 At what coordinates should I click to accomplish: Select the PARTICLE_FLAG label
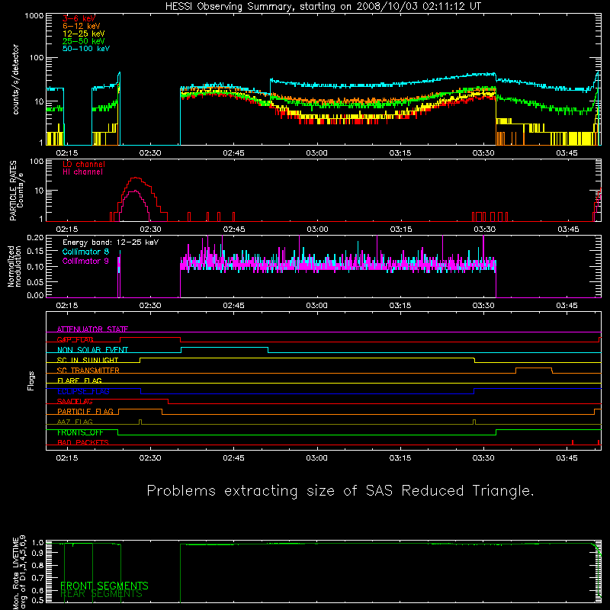85,412
